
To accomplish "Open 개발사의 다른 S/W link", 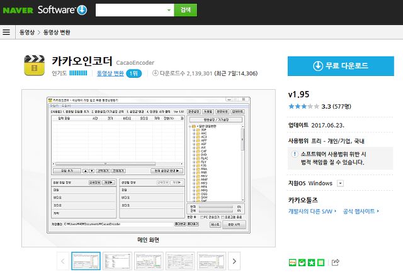I will click(312, 212).
